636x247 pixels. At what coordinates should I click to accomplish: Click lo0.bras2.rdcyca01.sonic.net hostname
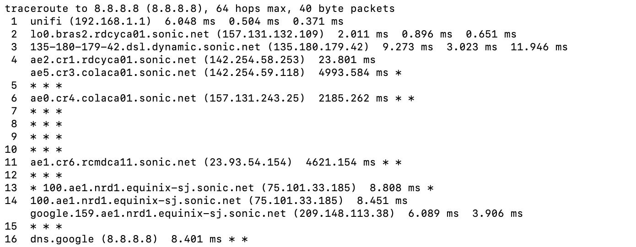120,34
